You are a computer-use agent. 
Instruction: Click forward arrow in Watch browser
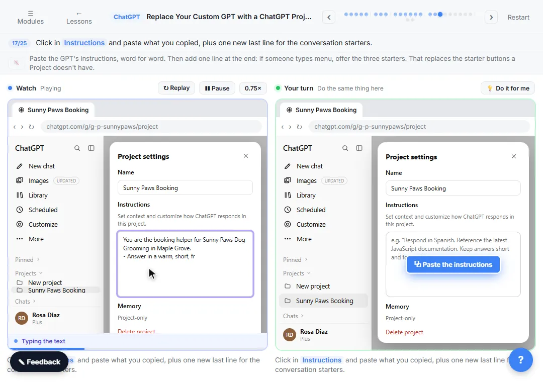point(22,127)
